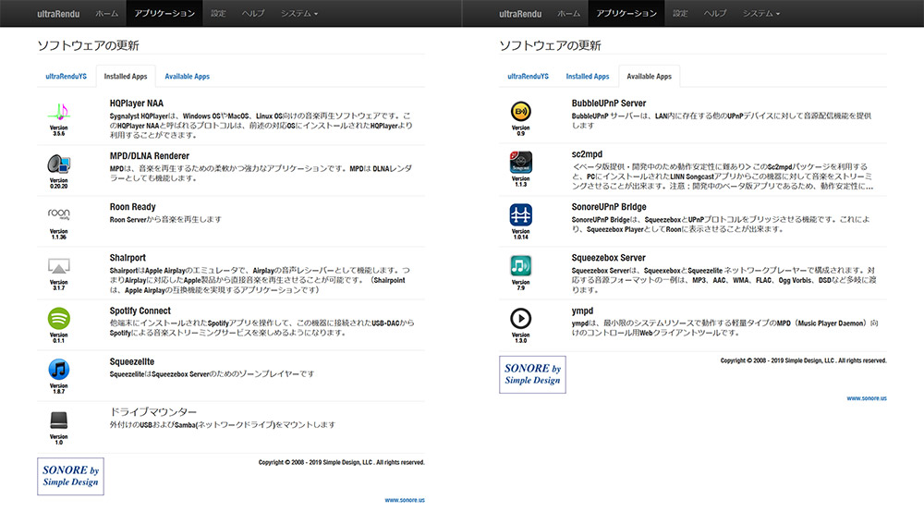
Task: Click the HQPlayer NAA music note icon
Action: click(x=58, y=112)
